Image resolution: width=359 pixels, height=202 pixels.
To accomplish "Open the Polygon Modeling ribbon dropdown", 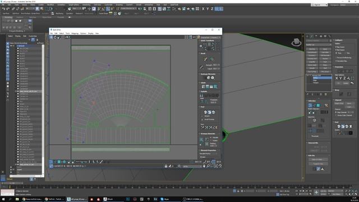I will (17, 31).
